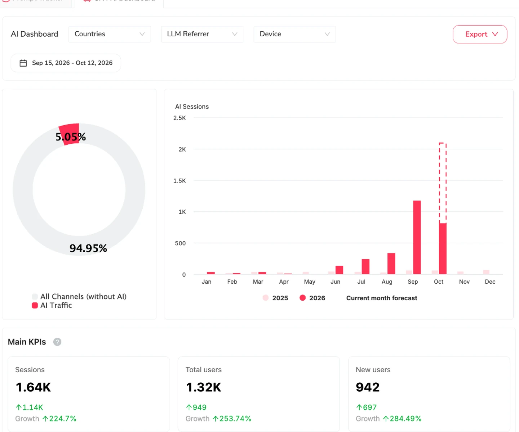
Task: Click the Current month forecast legend label
Action: click(382, 298)
